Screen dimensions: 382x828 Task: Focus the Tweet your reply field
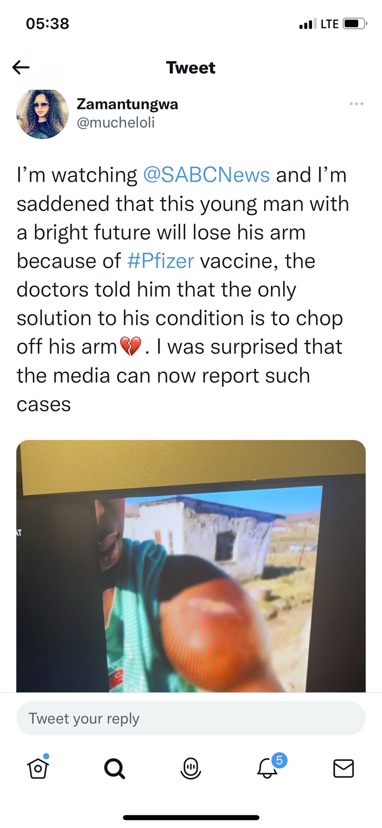point(191,718)
